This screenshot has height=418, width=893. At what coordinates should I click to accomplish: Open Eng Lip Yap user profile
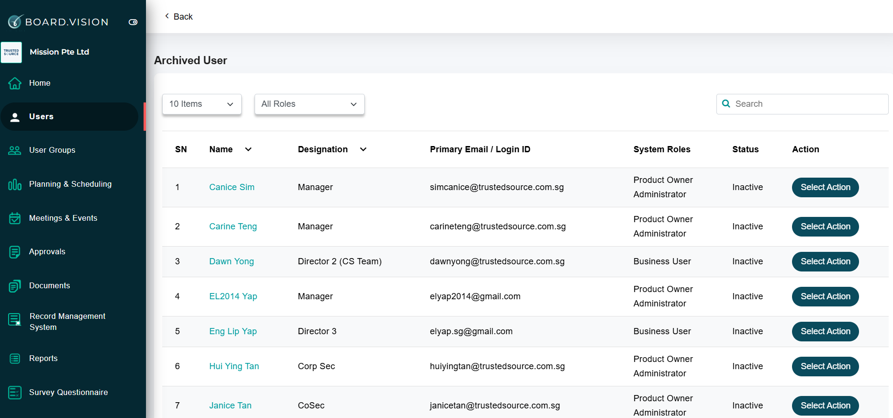coord(233,331)
